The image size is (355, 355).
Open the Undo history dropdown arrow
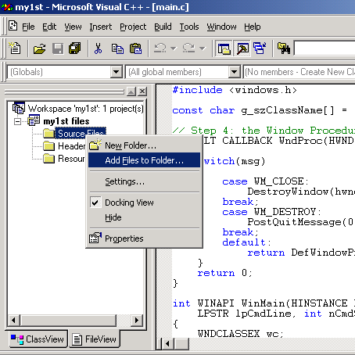174,48
